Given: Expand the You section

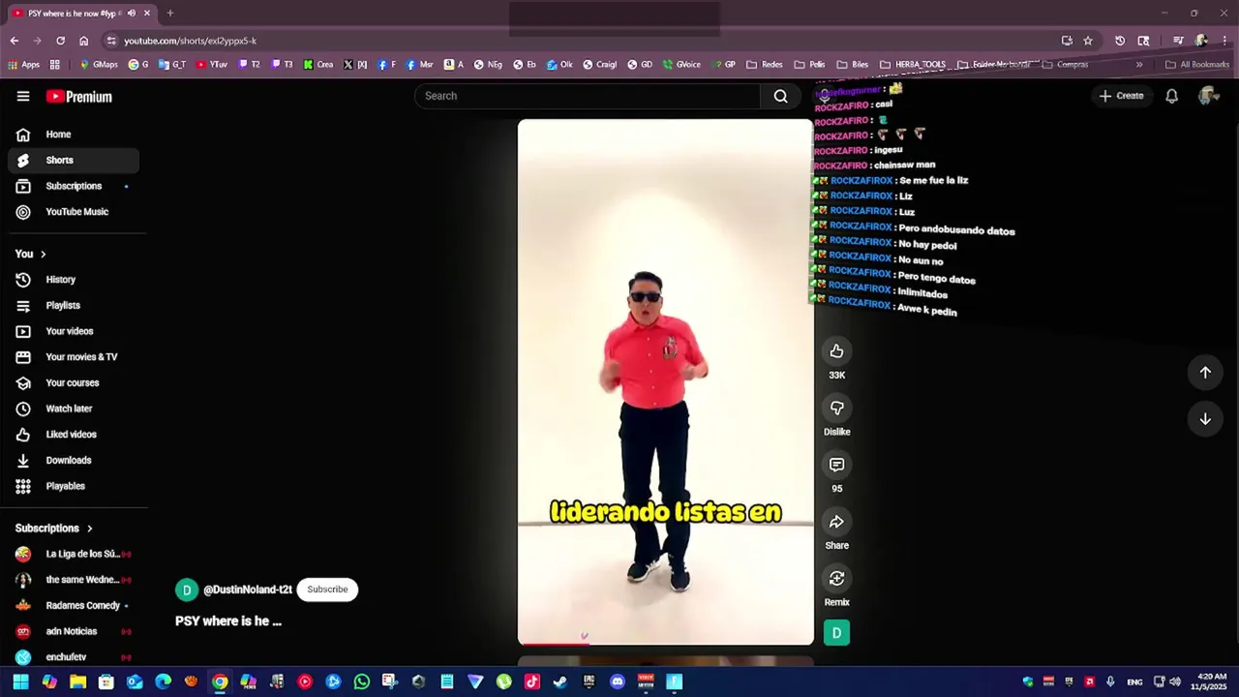Looking at the screenshot, I should (x=31, y=254).
